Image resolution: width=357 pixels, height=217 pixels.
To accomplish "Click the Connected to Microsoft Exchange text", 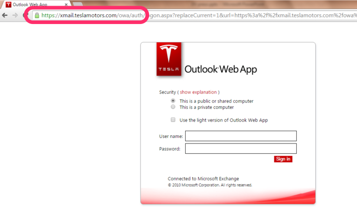I will [203, 179].
